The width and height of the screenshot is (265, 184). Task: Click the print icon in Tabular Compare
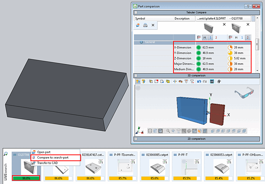point(145,25)
